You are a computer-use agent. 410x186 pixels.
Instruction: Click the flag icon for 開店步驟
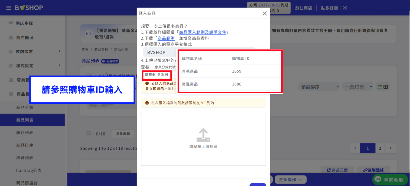(11, 23)
